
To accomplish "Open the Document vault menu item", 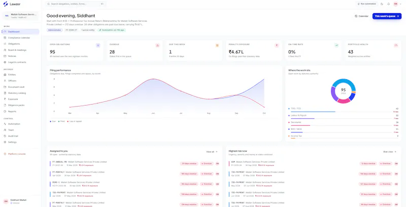I will 20,87.
